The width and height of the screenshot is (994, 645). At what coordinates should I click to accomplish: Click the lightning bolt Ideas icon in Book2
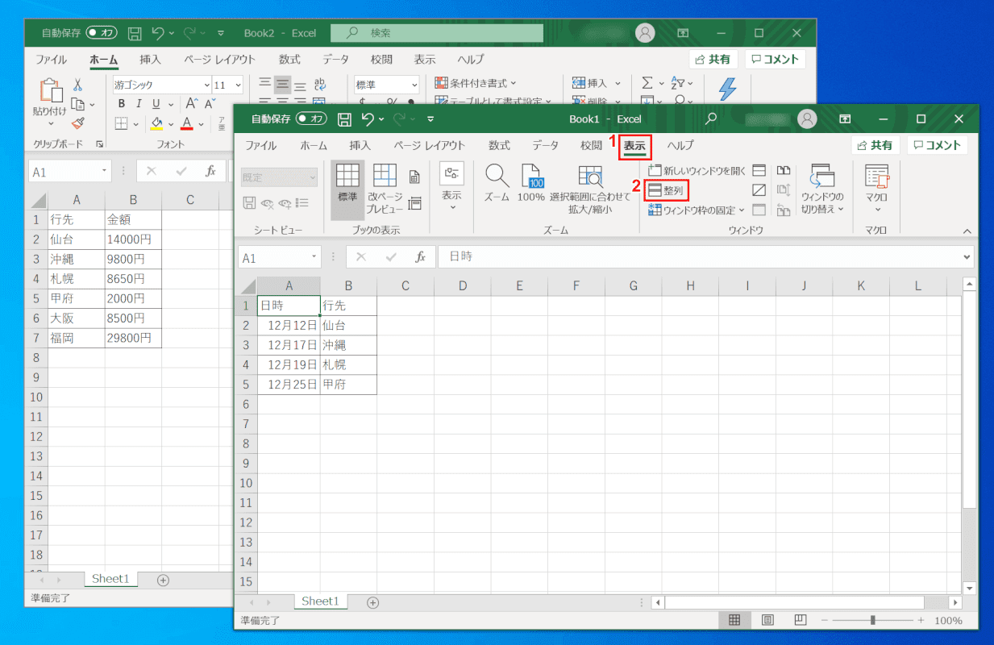728,88
